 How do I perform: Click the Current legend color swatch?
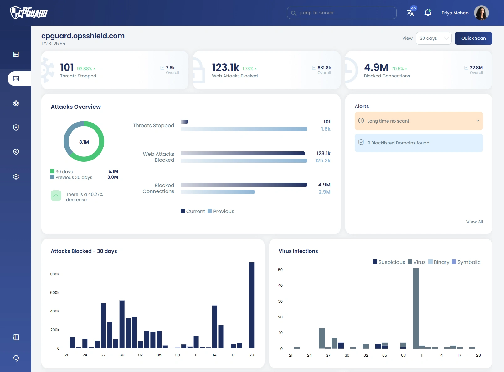click(x=183, y=211)
